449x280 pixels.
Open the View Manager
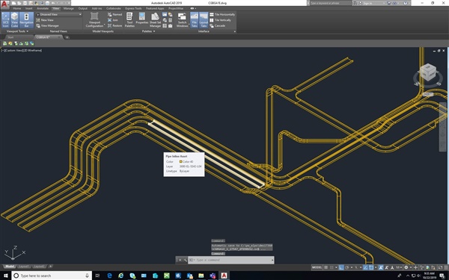point(48,25)
